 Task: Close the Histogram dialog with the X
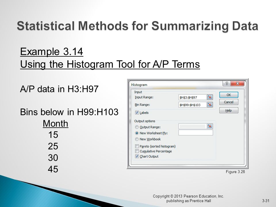(237, 83)
